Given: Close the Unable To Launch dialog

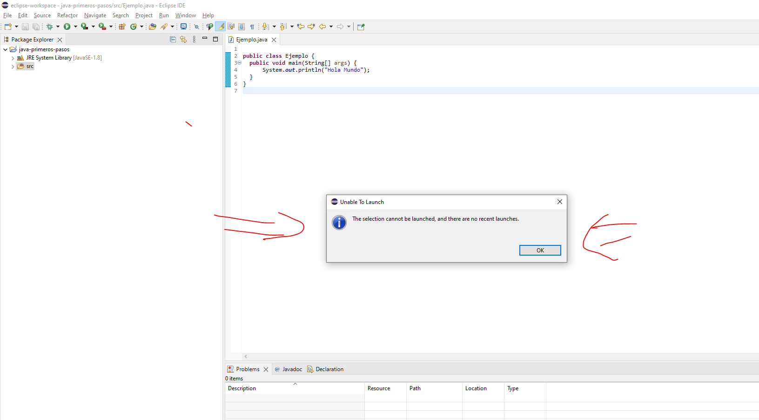Looking at the screenshot, I should (560, 202).
